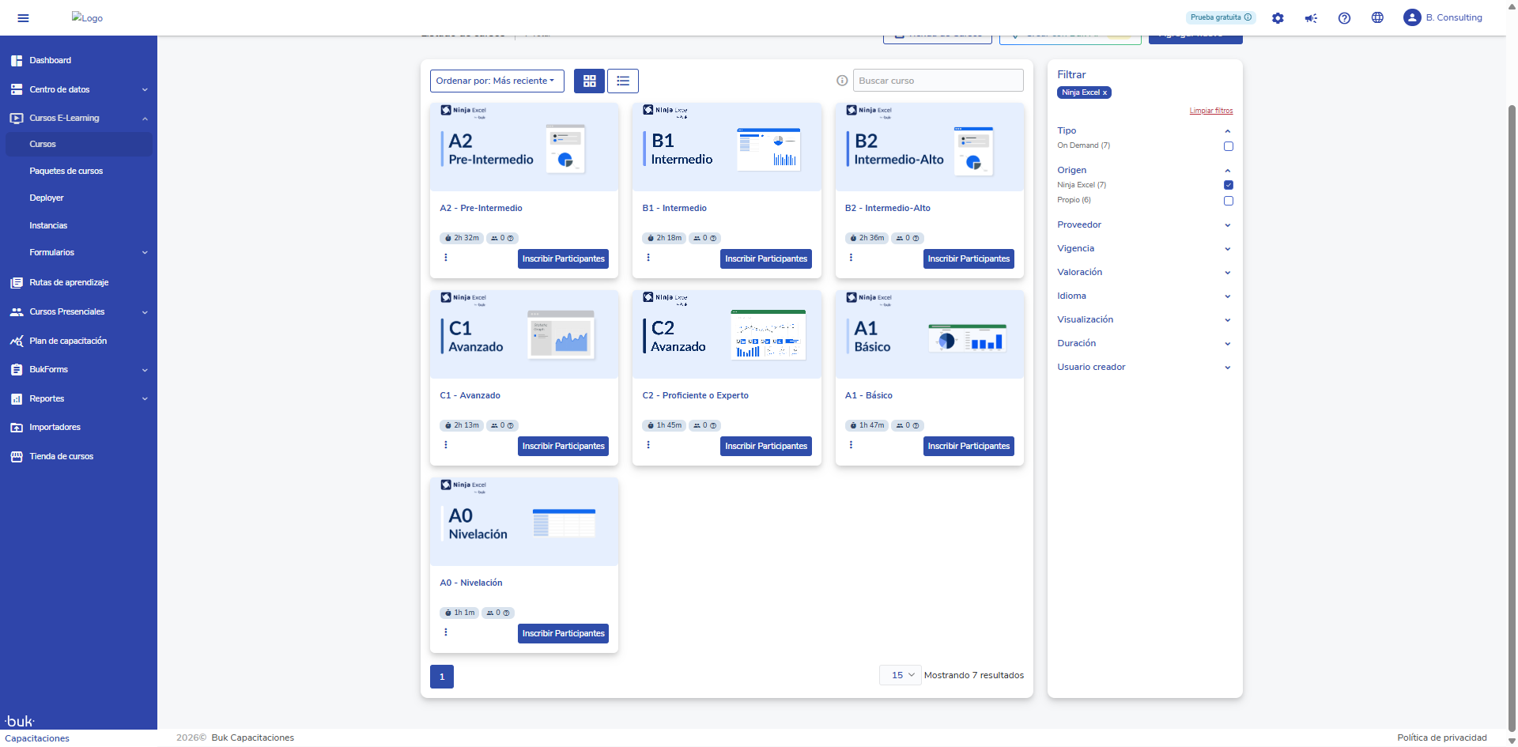Click the Limpiar filtros link
The image size is (1518, 747).
1210,111
